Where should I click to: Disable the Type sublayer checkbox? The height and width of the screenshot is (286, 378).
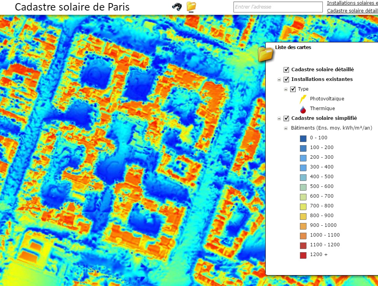pyautogui.click(x=293, y=89)
